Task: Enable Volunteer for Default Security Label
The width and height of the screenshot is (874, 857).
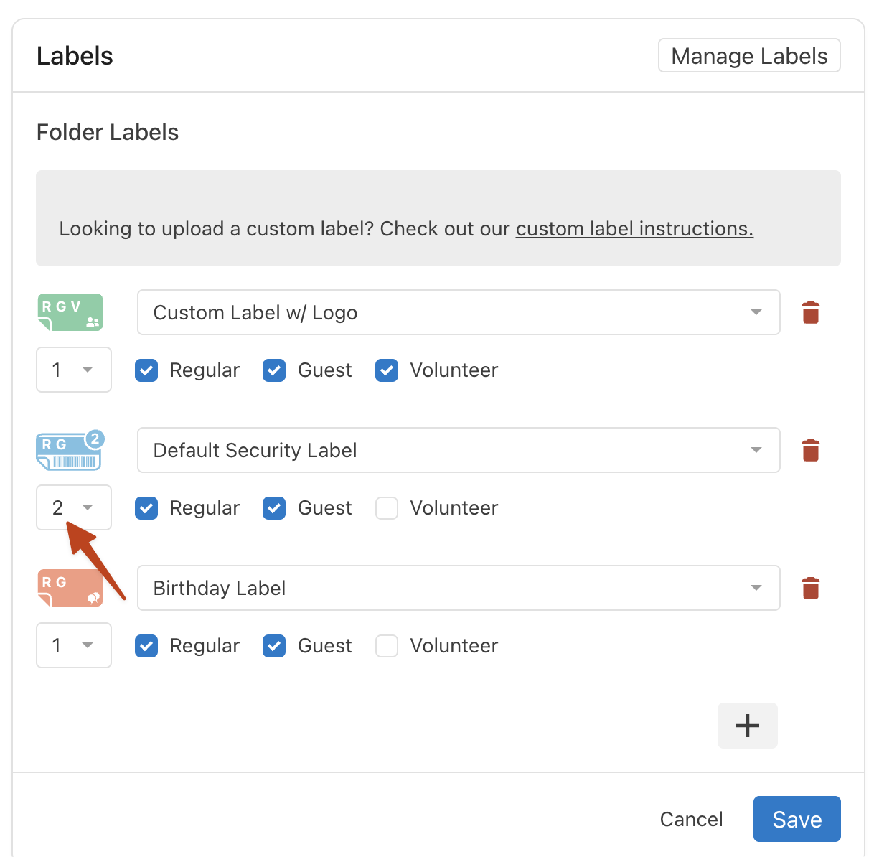Action: (386, 507)
